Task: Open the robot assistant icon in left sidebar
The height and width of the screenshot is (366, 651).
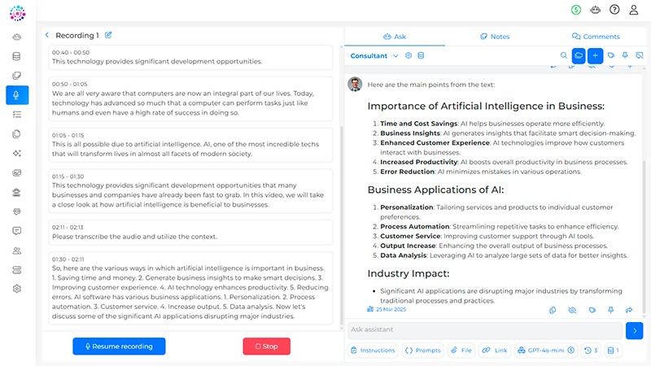Action: click(x=16, y=37)
